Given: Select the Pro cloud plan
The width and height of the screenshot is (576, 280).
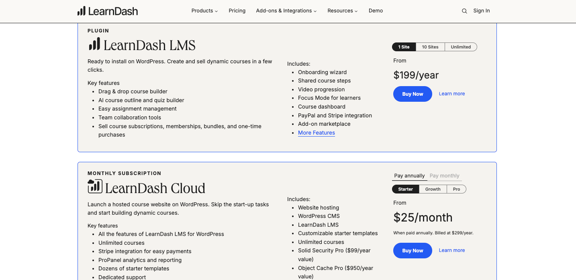Looking at the screenshot, I should (x=456, y=189).
